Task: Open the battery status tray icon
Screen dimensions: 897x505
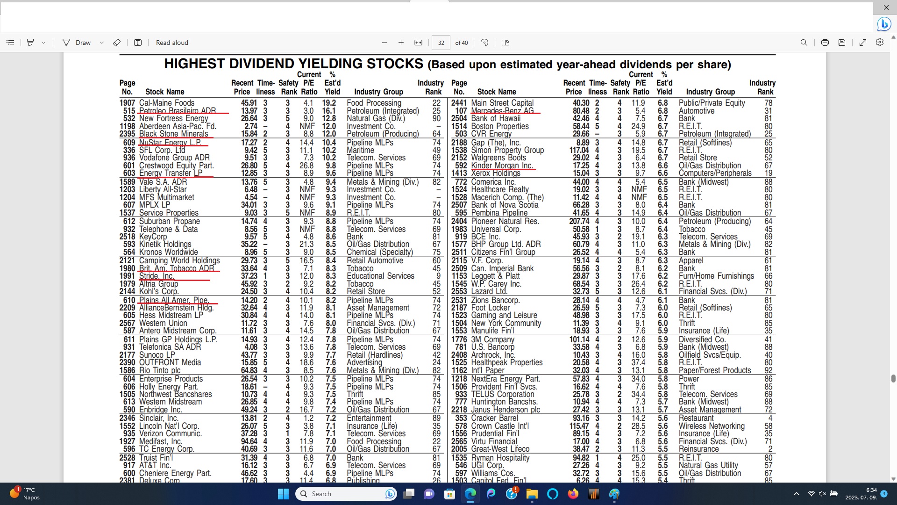Action: (834, 494)
